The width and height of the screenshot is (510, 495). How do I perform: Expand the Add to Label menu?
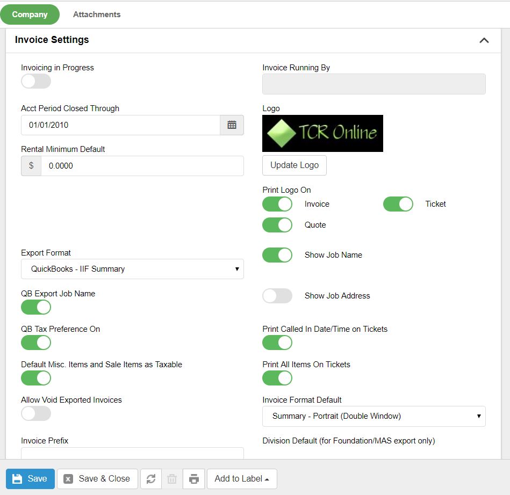pyautogui.click(x=242, y=479)
